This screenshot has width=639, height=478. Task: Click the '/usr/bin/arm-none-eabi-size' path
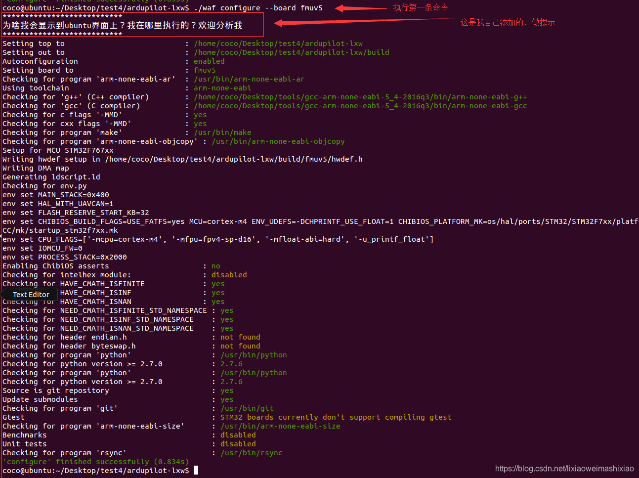[x=280, y=426]
